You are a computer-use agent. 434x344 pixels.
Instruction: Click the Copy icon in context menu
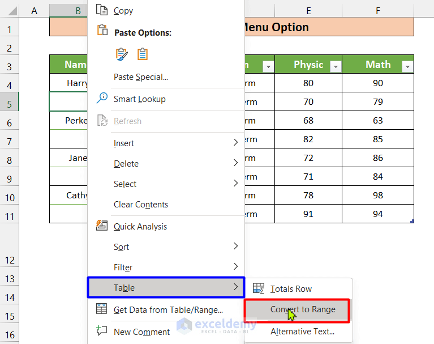[102, 10]
